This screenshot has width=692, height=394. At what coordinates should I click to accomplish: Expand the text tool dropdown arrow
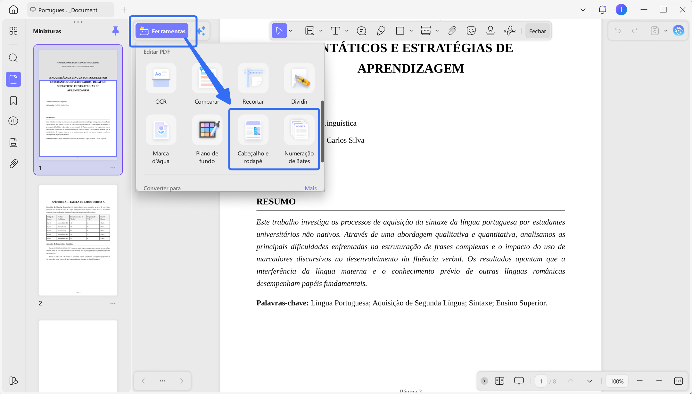coord(347,31)
